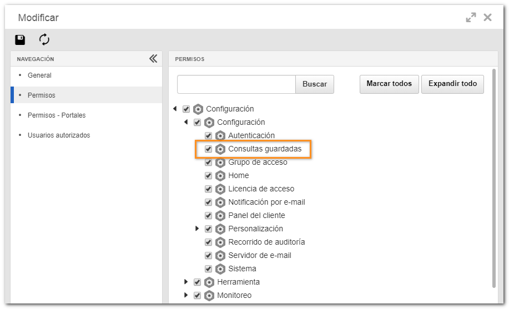Click the permissions search input field
The width and height of the screenshot is (509, 309).
[x=236, y=84]
